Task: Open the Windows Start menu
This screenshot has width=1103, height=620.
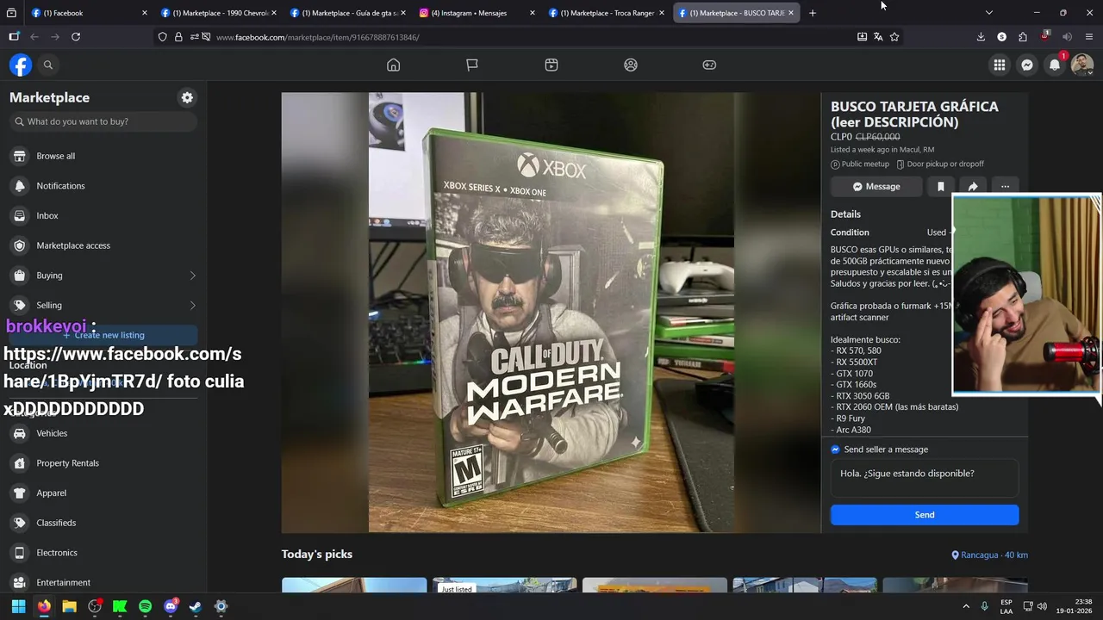Action: point(19,606)
